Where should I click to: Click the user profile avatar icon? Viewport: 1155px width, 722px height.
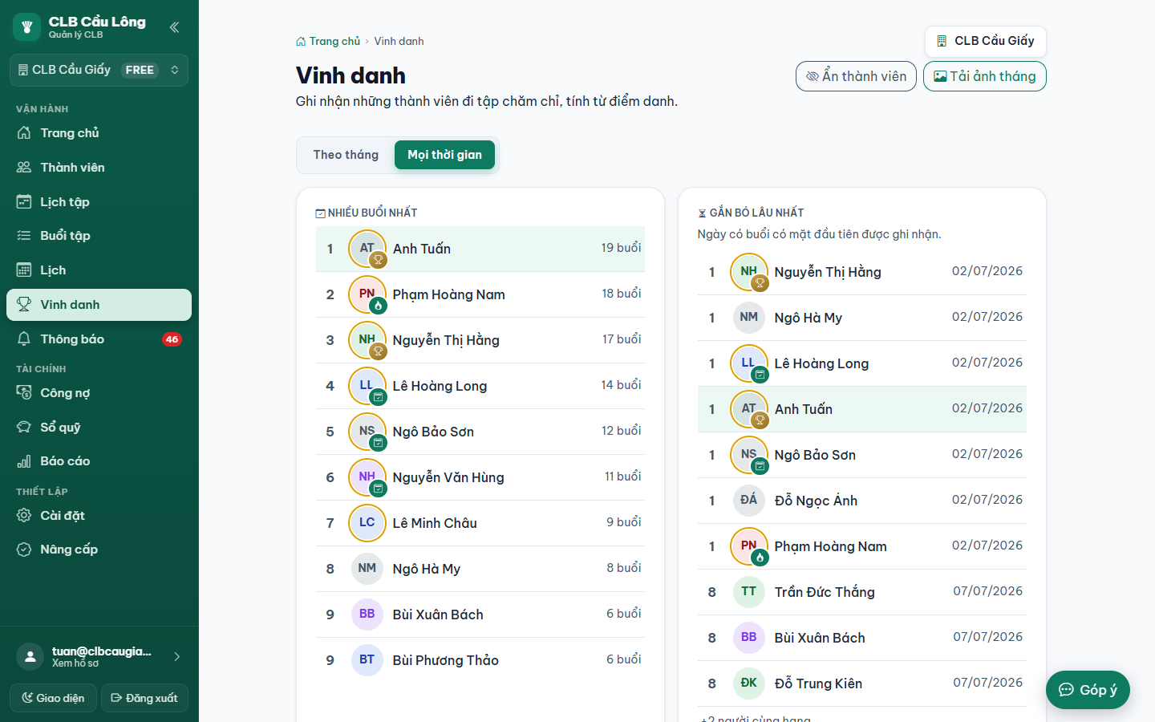coord(30,657)
